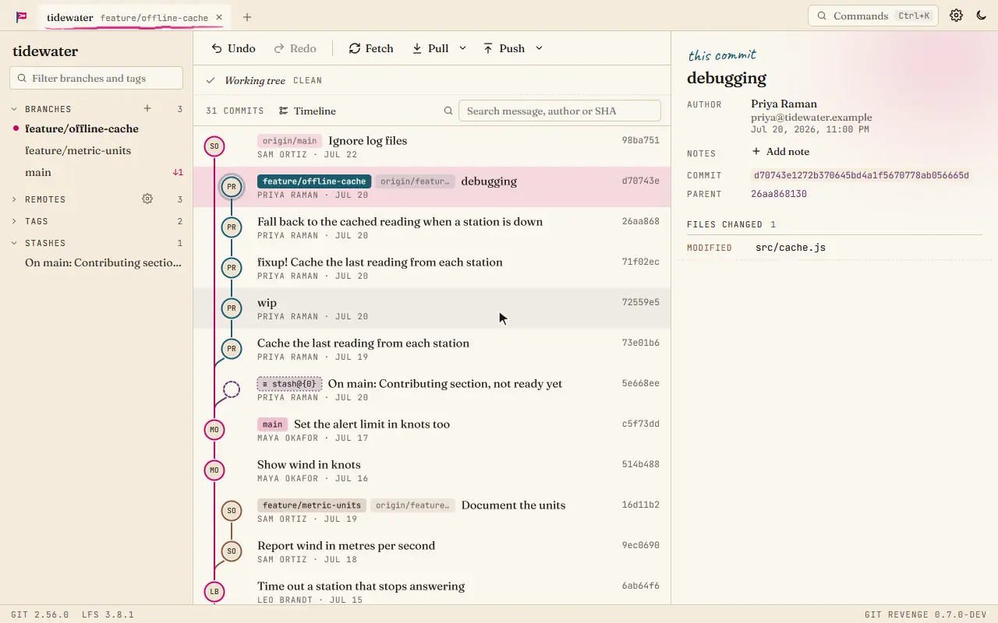
Task: Open the stash 'On main: Contributing section' in sidebar
Action: tap(97, 262)
